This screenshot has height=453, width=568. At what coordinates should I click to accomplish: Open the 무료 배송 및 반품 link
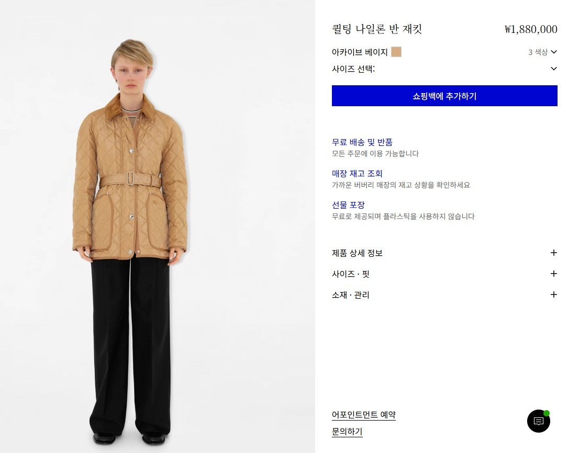(362, 142)
